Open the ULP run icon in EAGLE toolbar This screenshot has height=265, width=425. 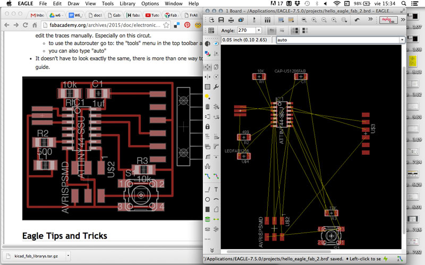pos(291,20)
